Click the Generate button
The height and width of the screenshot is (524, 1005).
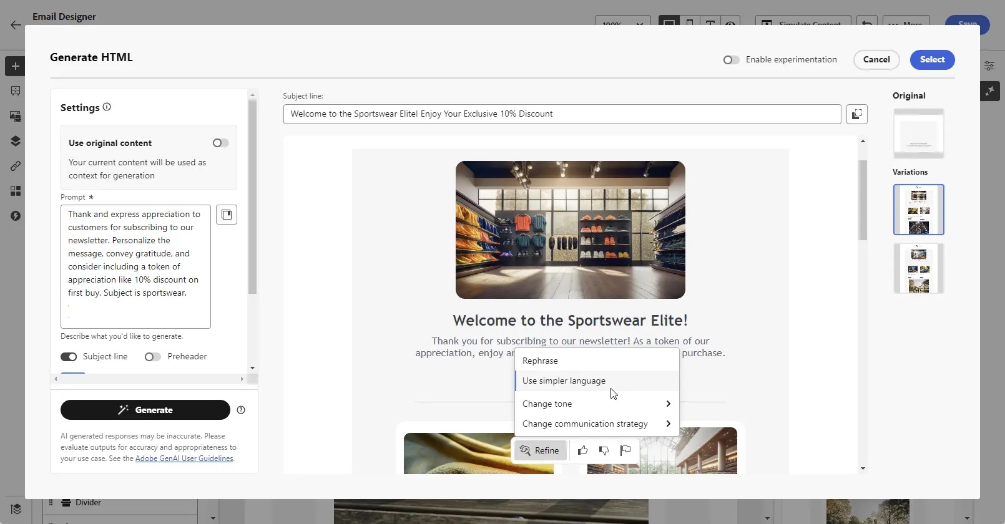pyautogui.click(x=145, y=410)
